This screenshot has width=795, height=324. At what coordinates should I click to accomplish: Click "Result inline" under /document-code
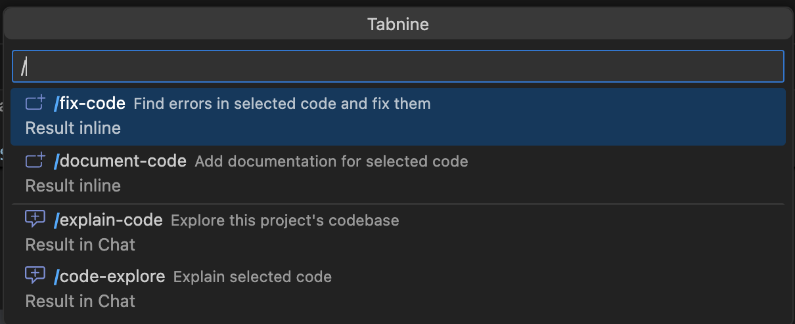pos(73,186)
